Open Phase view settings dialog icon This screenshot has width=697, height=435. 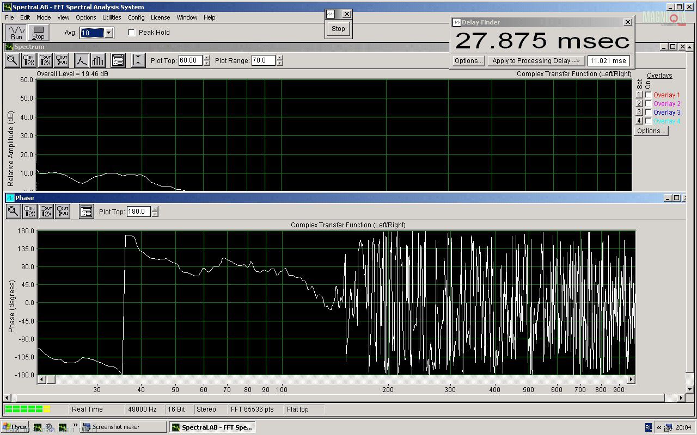coord(87,212)
